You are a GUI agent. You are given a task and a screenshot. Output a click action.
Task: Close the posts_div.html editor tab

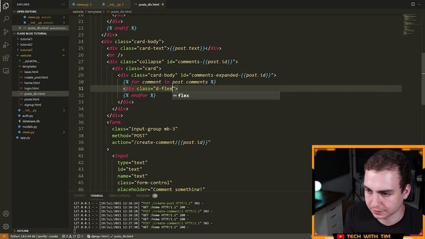pos(163,5)
